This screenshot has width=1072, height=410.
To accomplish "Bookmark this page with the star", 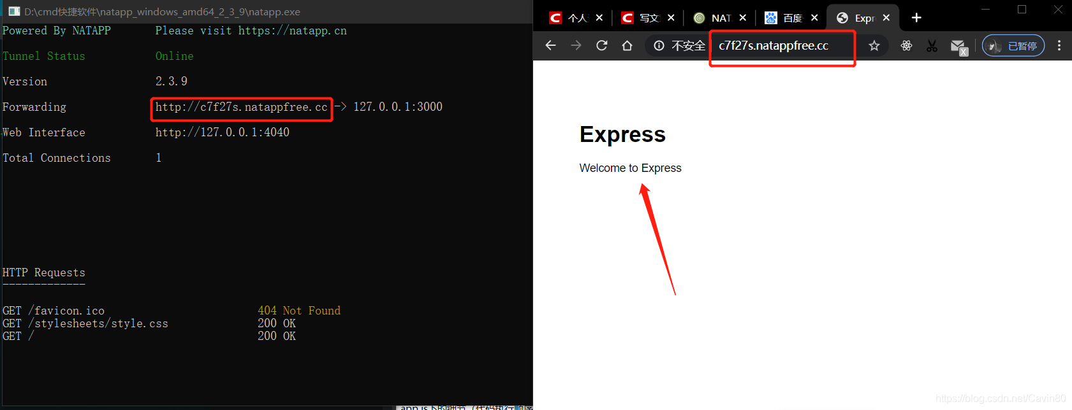I will [x=874, y=45].
